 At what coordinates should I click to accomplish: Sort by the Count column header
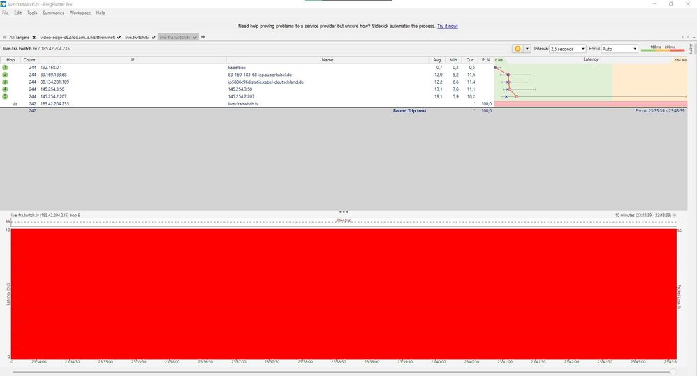pyautogui.click(x=29, y=60)
